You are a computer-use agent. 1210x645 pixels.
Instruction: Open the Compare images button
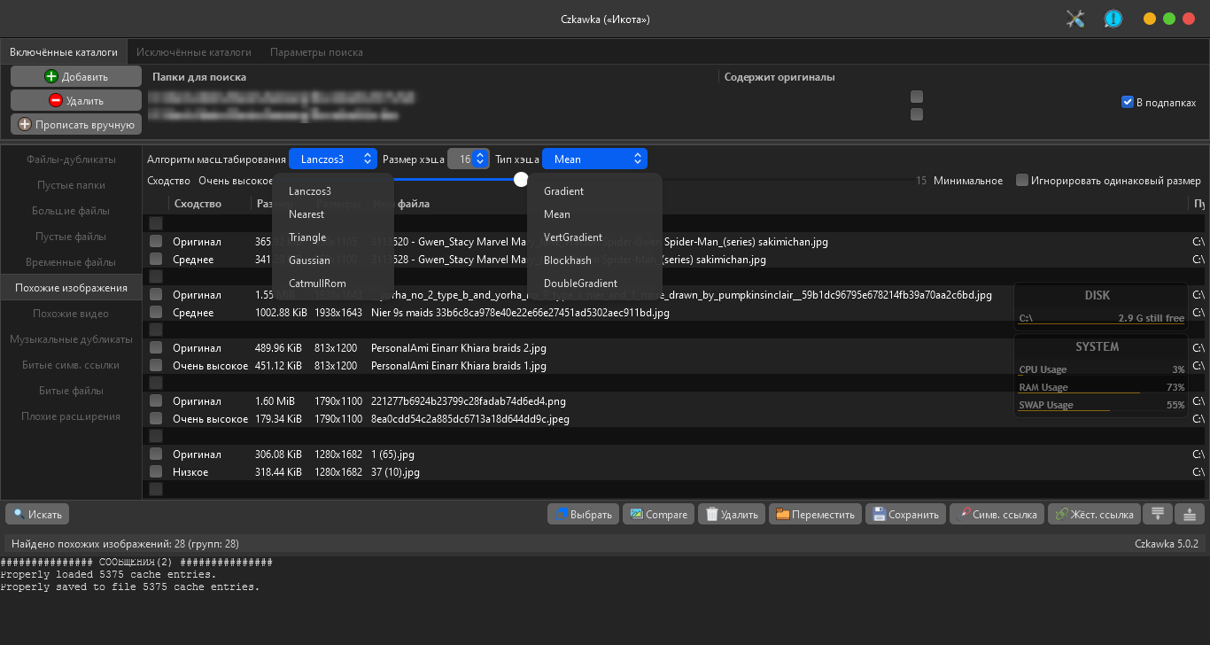658,515
